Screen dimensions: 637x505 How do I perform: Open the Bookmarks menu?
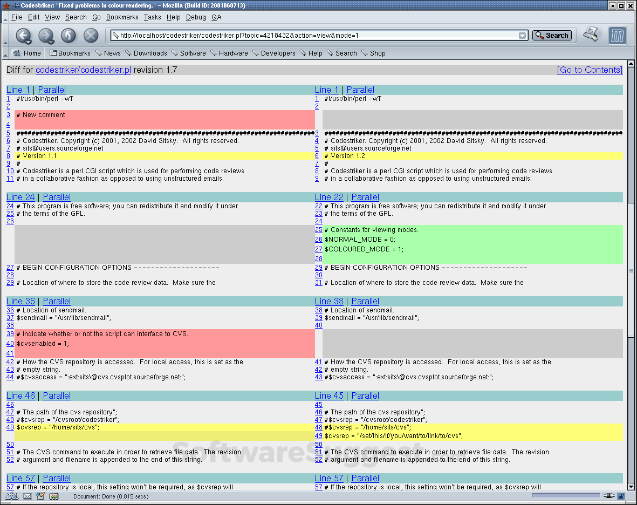122,17
